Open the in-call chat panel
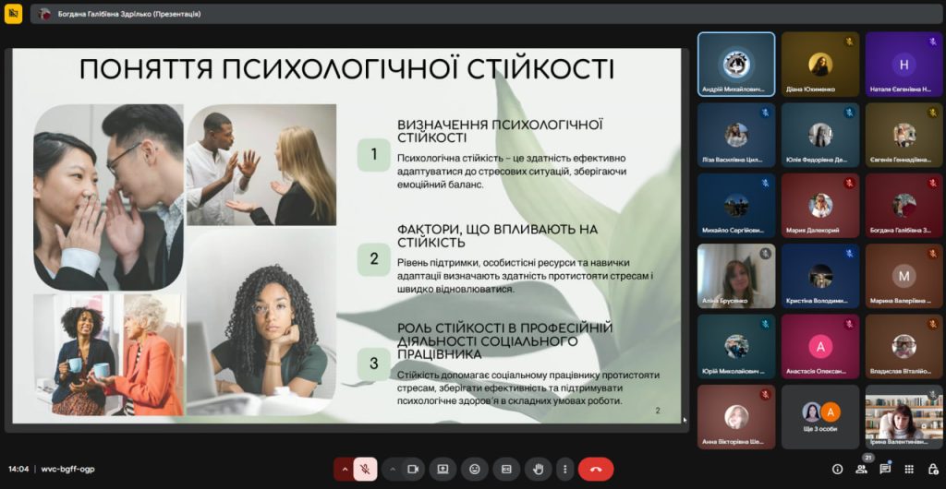 pyautogui.click(x=885, y=469)
